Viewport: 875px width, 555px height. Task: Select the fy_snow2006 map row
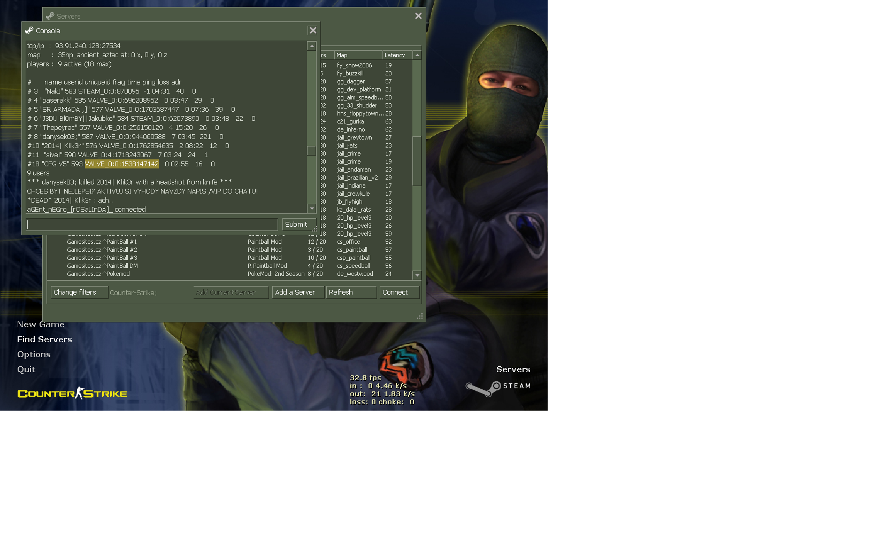point(365,65)
